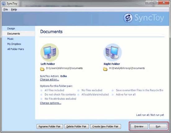Click the Do not check file contents text
The image size is (171, 133).
pyautogui.click(x=60, y=94)
